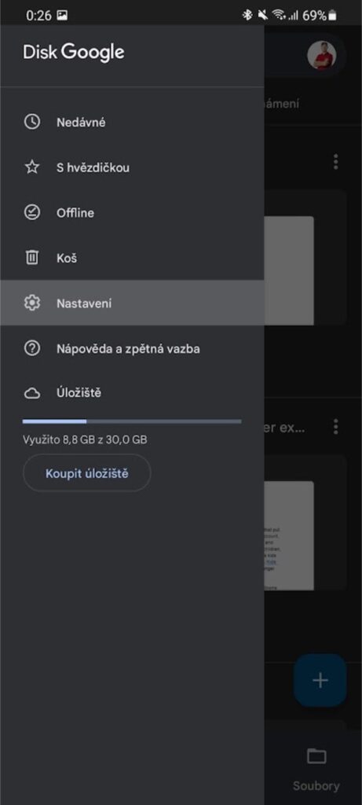Viewport: 362px width, 805px height.
Task: Open the lower file's three-dot menu
Action: coord(336,426)
